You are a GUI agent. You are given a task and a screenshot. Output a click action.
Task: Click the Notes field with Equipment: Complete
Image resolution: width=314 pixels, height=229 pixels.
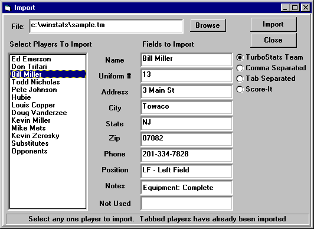click(x=187, y=187)
